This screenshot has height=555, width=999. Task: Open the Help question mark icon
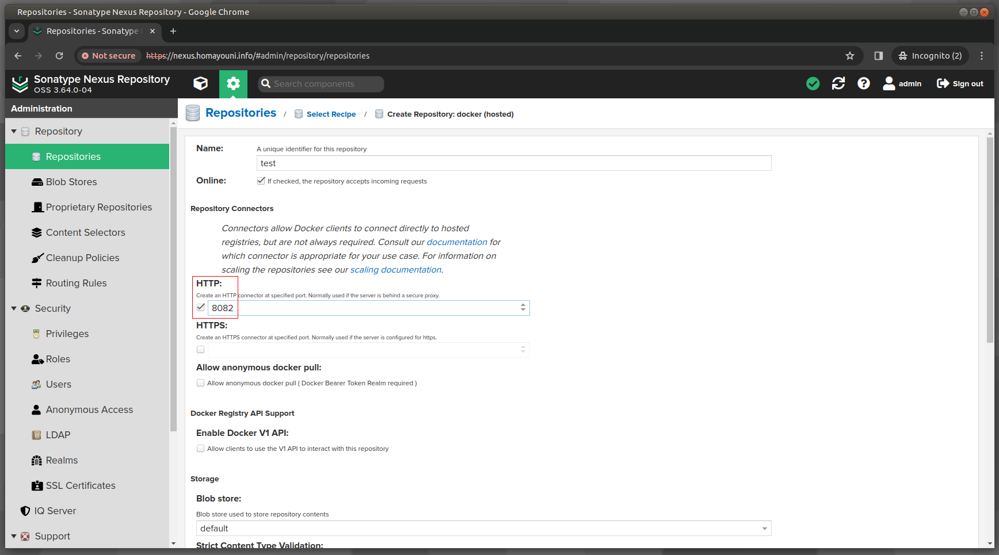tap(864, 84)
